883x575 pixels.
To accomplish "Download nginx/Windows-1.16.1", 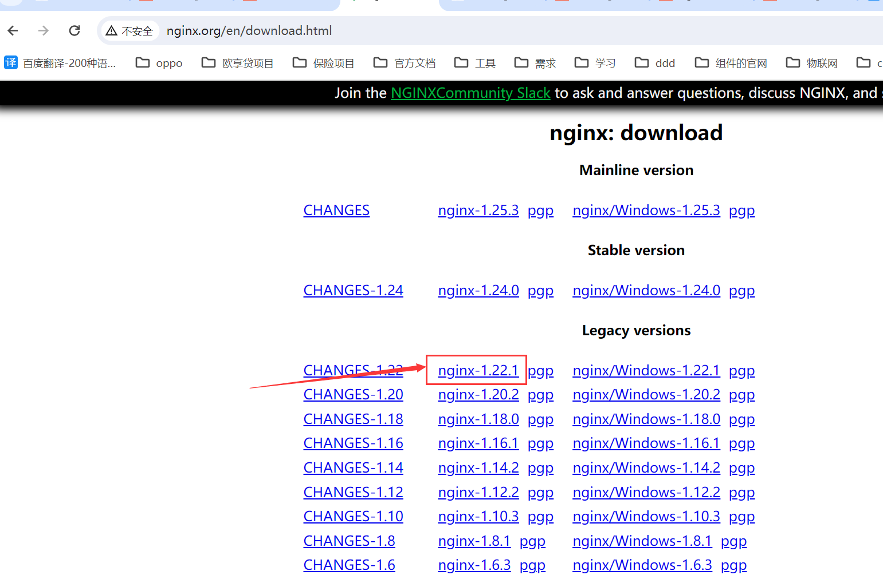I will [x=646, y=443].
